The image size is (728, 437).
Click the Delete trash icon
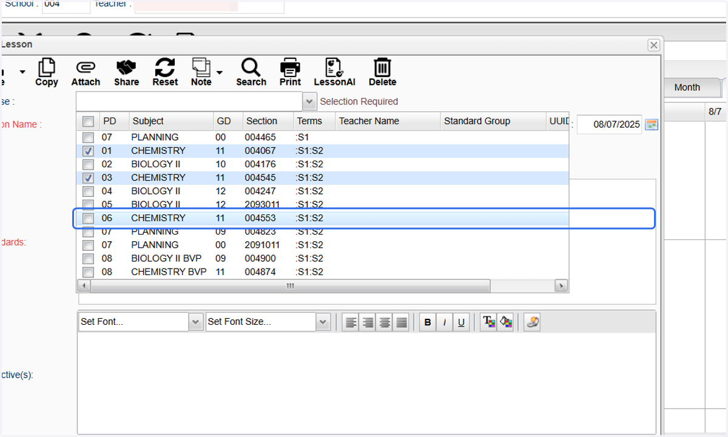[x=382, y=72]
